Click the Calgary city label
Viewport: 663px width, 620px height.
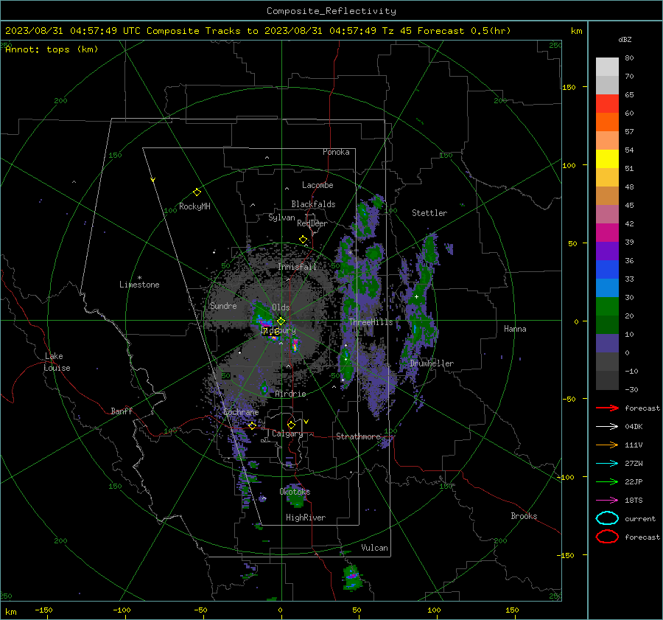pyautogui.click(x=287, y=433)
